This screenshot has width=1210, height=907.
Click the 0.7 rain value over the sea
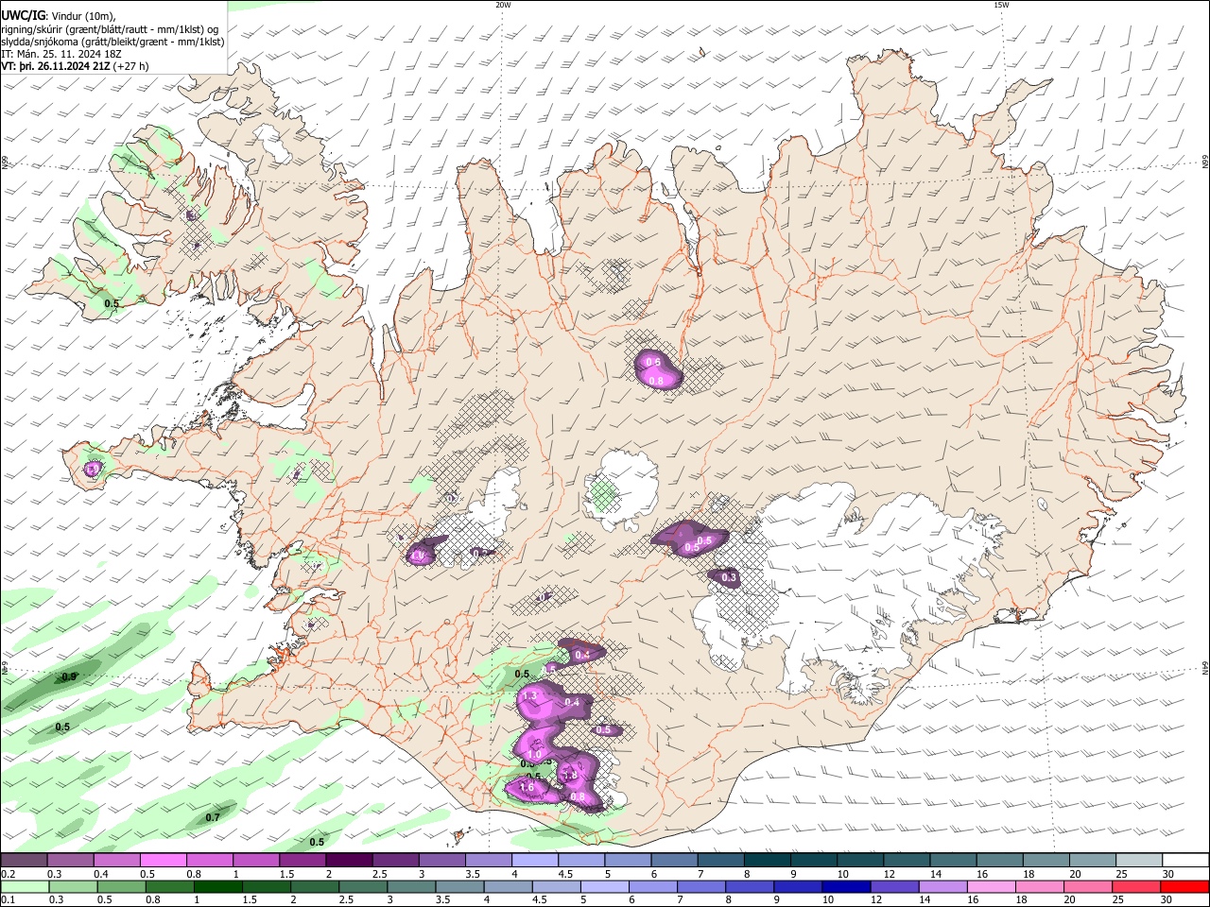tap(213, 817)
